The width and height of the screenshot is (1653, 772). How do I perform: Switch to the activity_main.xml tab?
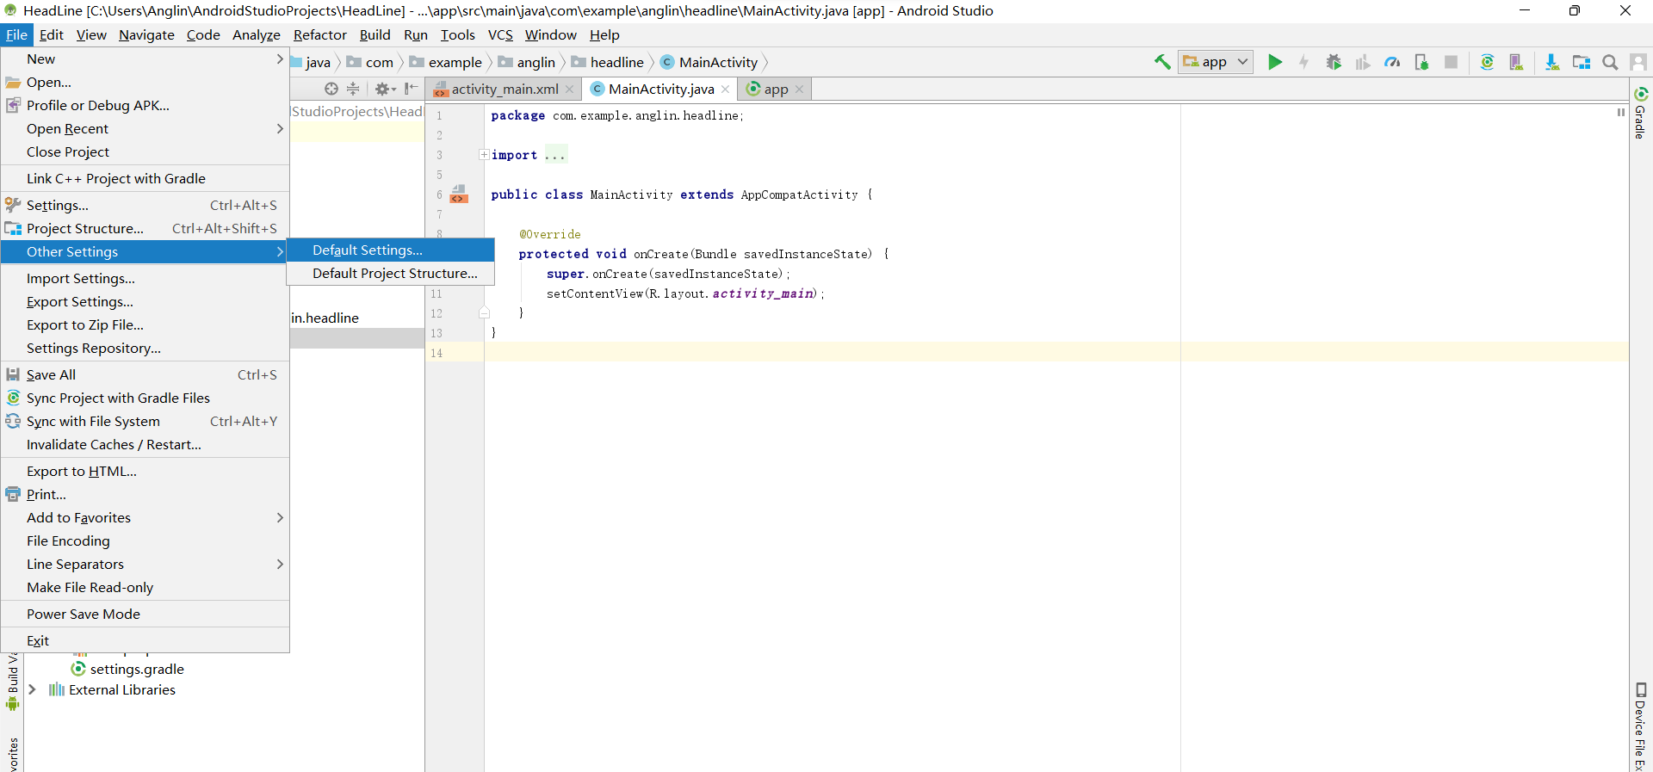click(505, 90)
